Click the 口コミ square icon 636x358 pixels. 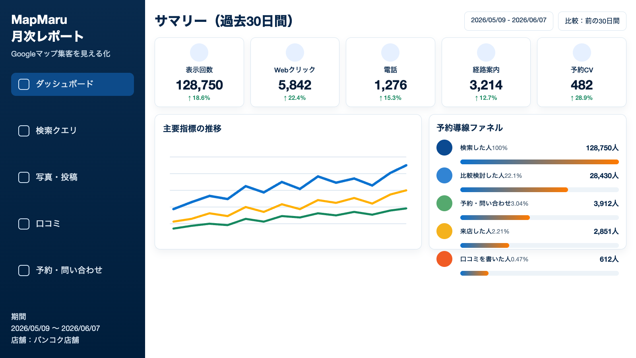24,224
